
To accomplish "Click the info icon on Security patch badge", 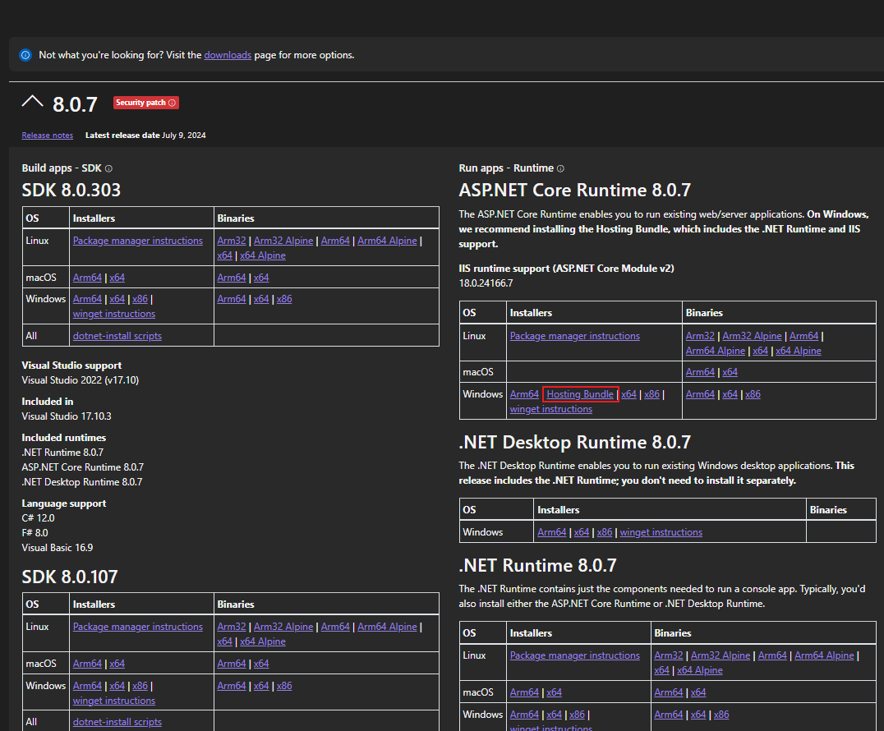I will pos(172,103).
